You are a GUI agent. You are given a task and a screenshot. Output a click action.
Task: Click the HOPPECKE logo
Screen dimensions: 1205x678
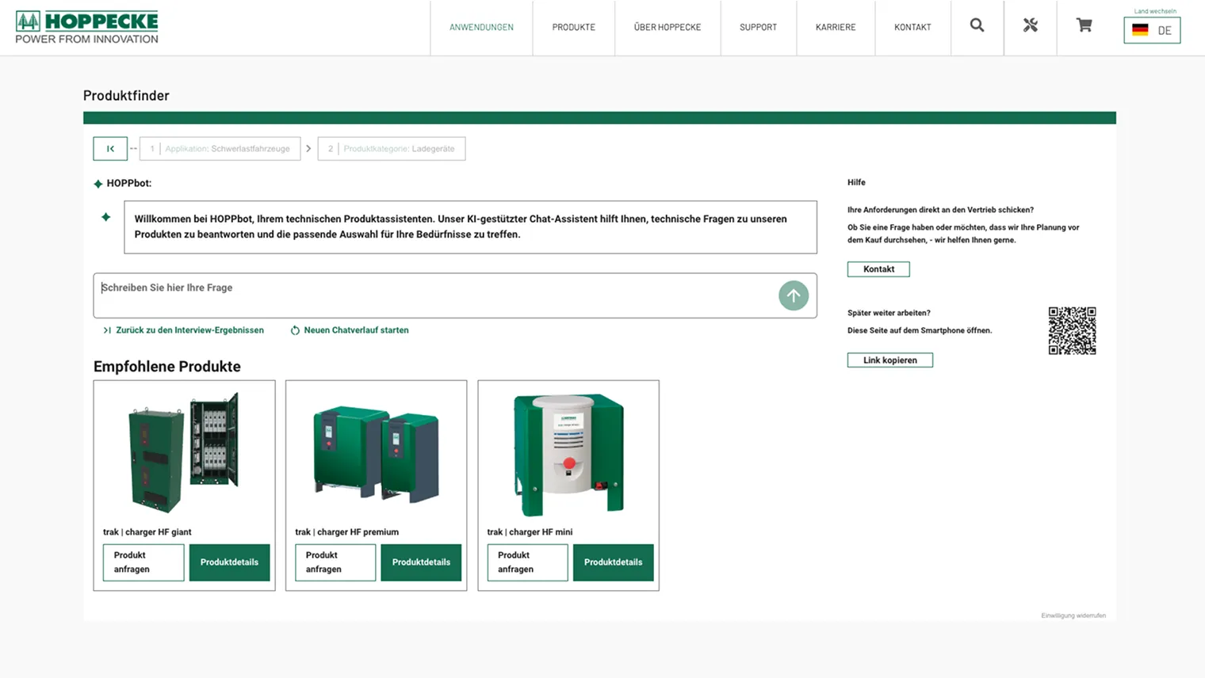click(x=86, y=26)
